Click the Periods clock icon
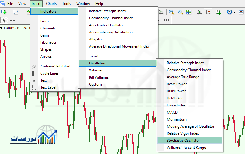 click(x=230, y=12)
